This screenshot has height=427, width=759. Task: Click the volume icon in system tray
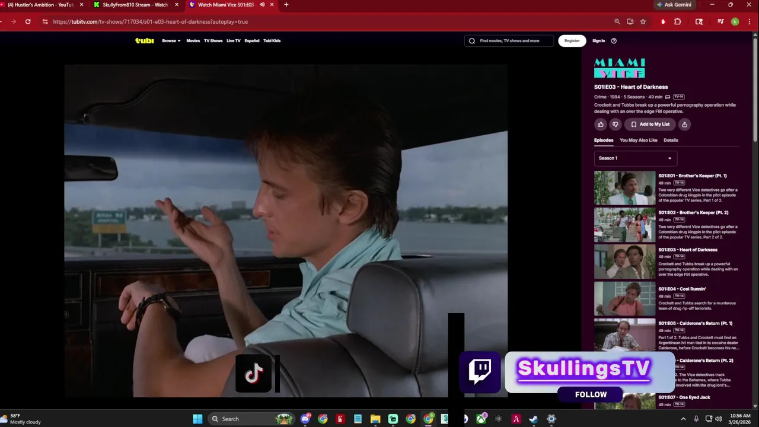pyautogui.click(x=719, y=419)
